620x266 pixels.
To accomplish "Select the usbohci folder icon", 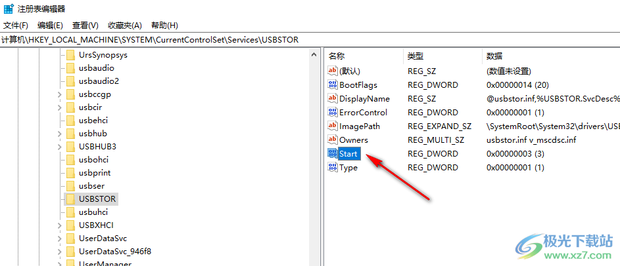I will (70, 160).
